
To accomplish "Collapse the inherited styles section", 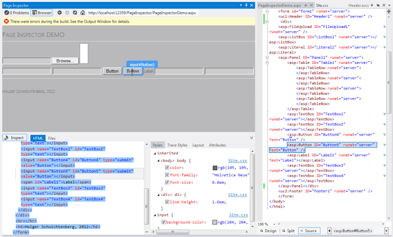I will pos(154,153).
